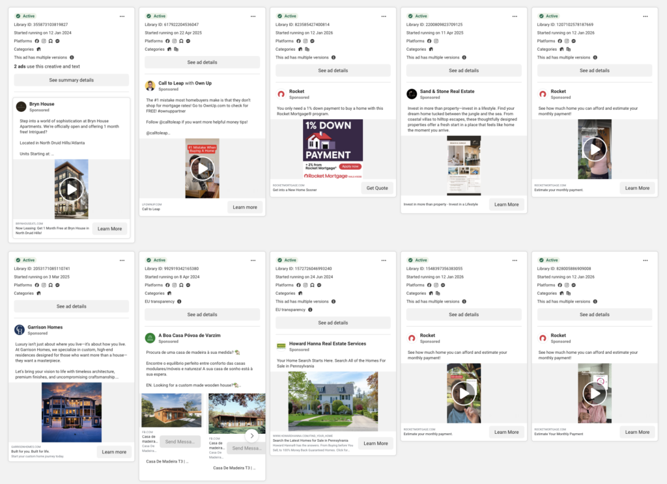Click Learn more on the Garrison Homes ad

pos(114,451)
